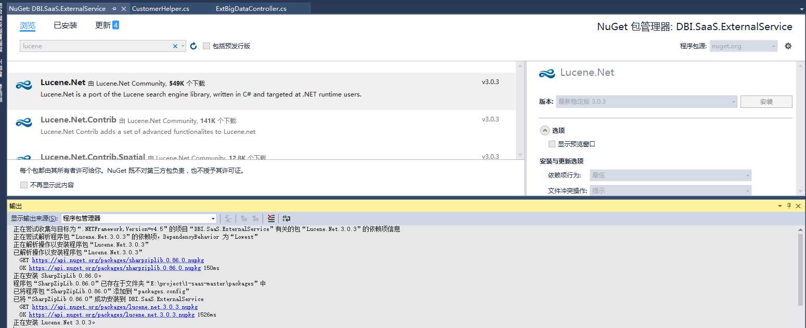Go to next message in Output toolbar
This screenshot has width=806, height=328.
click(255, 218)
